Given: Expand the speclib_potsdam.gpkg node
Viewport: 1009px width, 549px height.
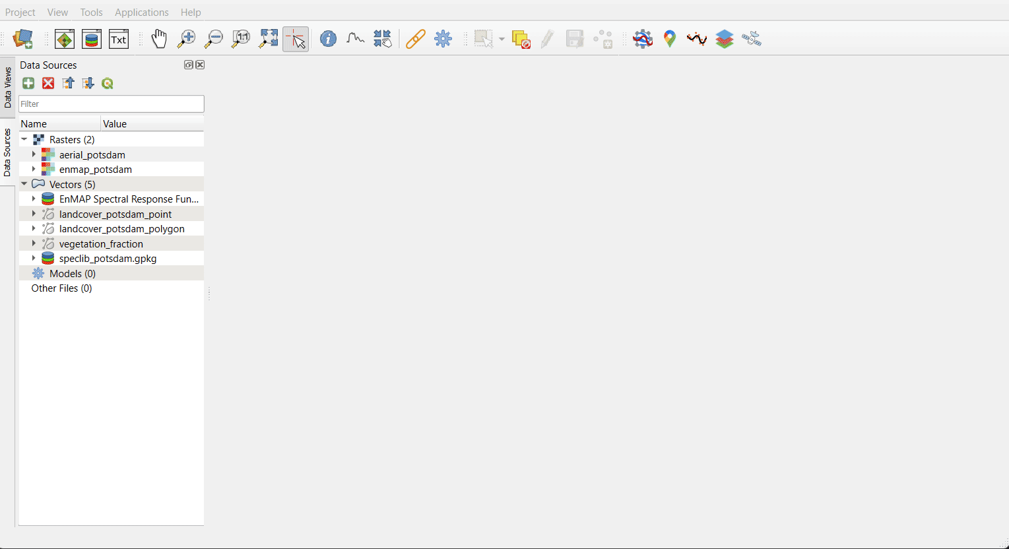Looking at the screenshot, I should [34, 258].
